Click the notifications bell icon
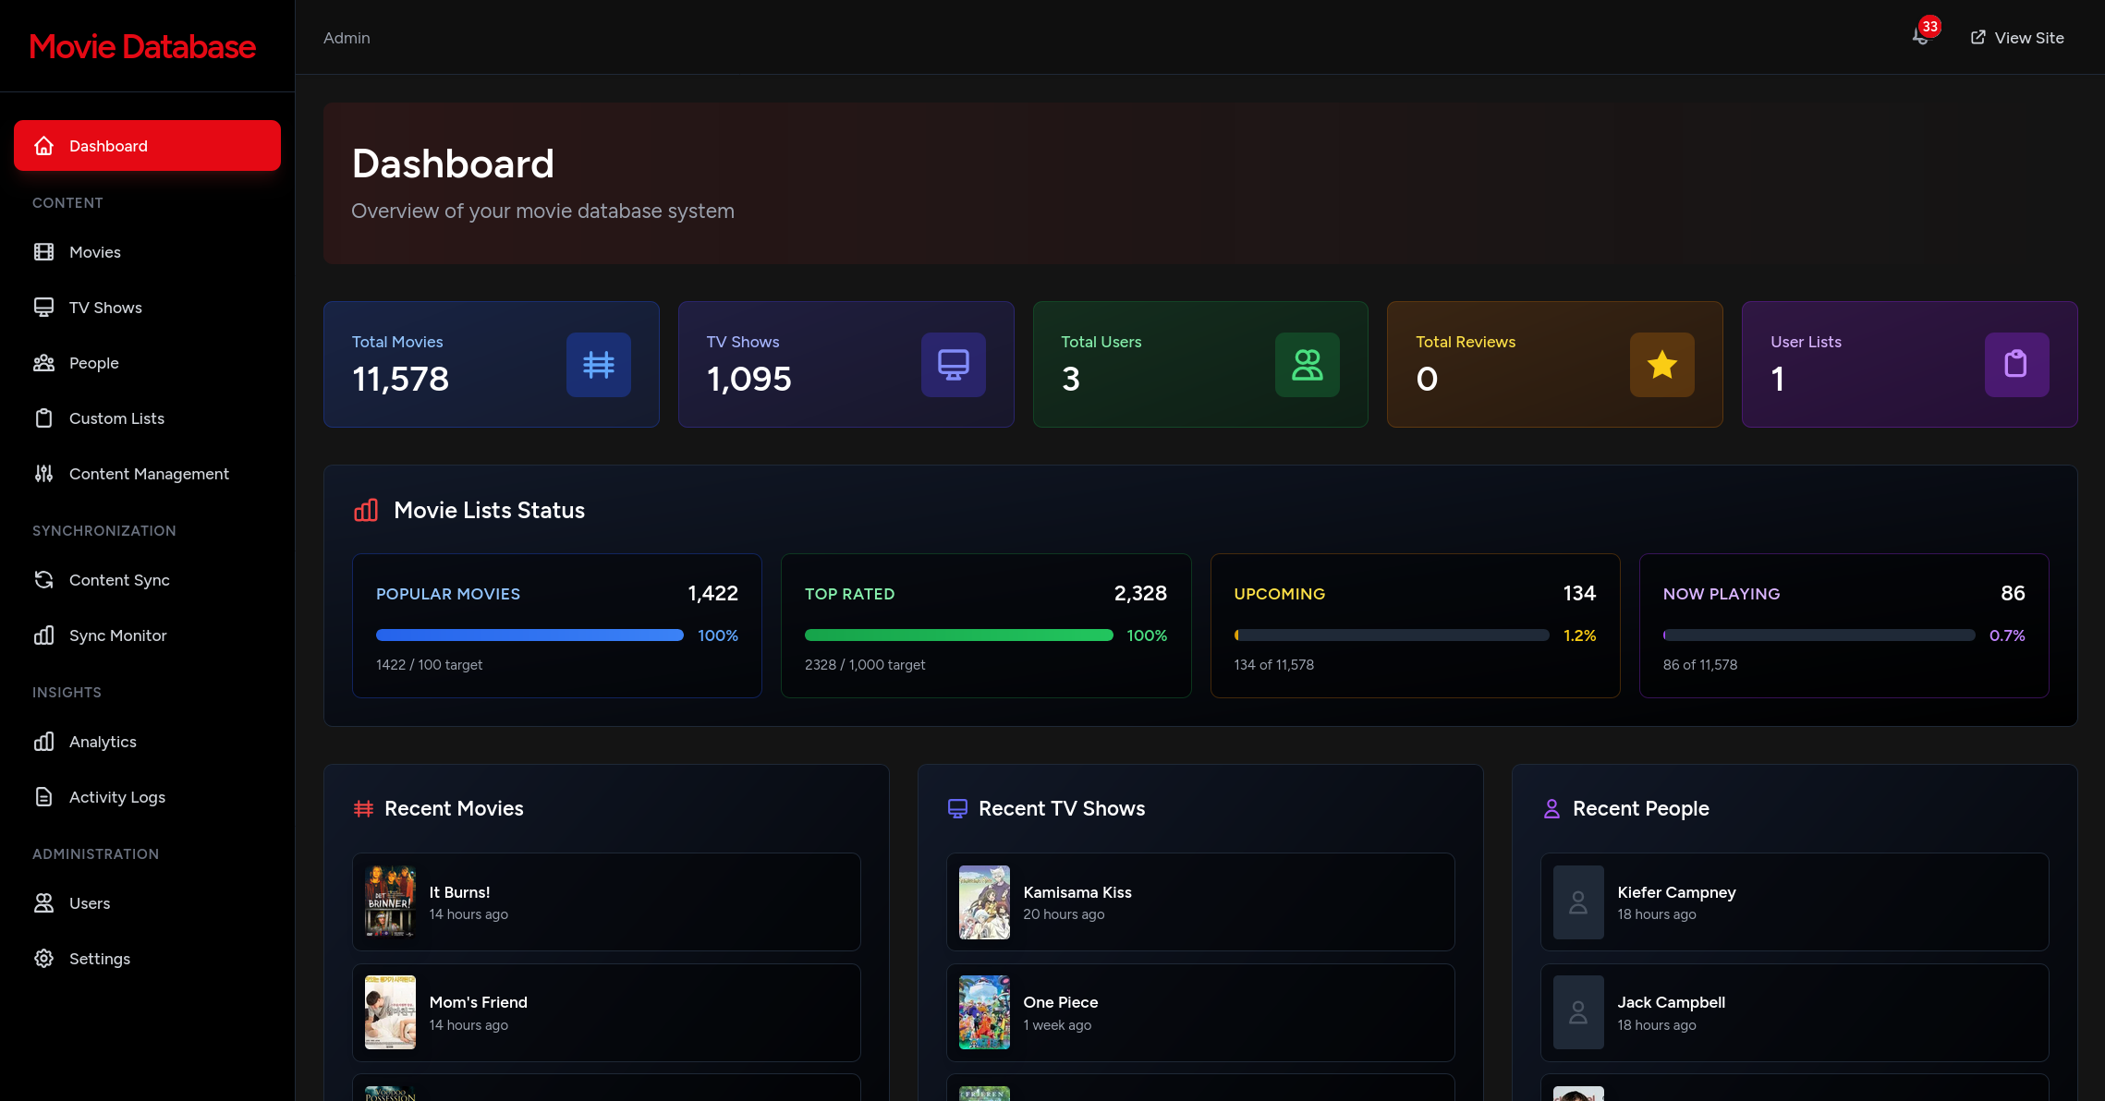This screenshot has width=2105, height=1101. [x=1921, y=37]
